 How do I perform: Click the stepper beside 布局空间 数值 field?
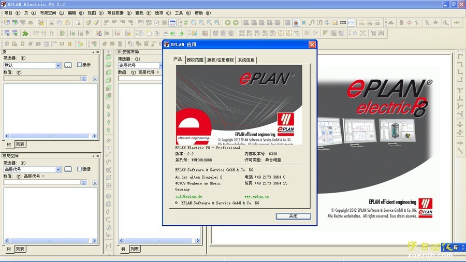[84, 182]
